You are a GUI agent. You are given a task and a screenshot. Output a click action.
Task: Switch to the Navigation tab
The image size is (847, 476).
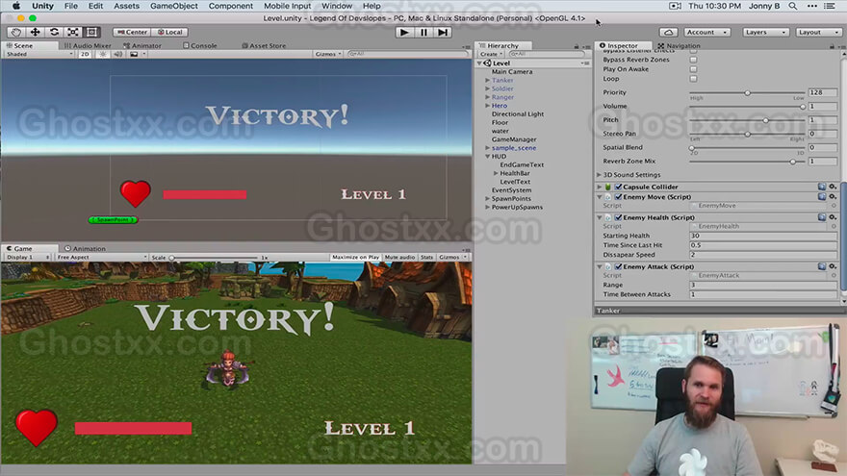[x=679, y=46]
